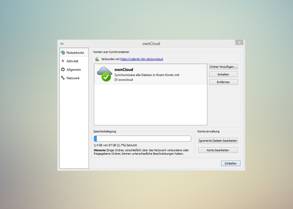
Task: Go to the Netzwerk tab
Action: coord(74,78)
